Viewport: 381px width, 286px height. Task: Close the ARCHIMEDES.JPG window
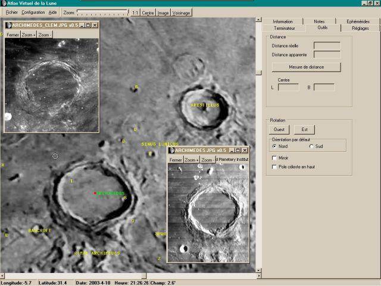click(x=245, y=150)
